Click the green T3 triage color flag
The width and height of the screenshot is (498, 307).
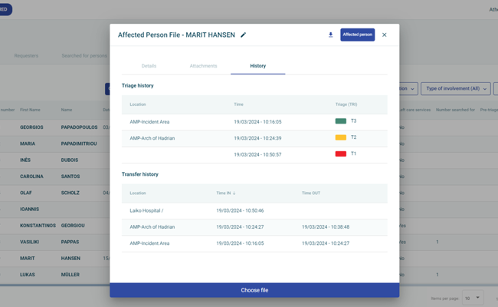tap(341, 121)
